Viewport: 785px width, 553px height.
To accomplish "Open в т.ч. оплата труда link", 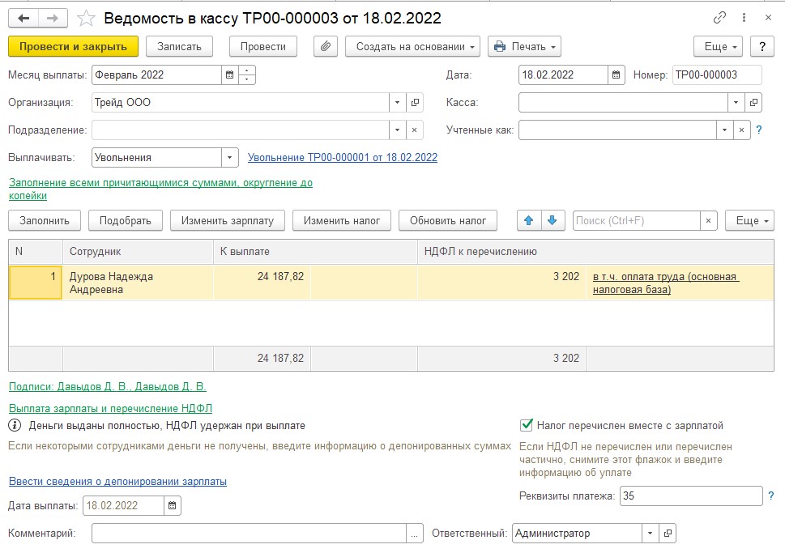I will pyautogui.click(x=665, y=283).
